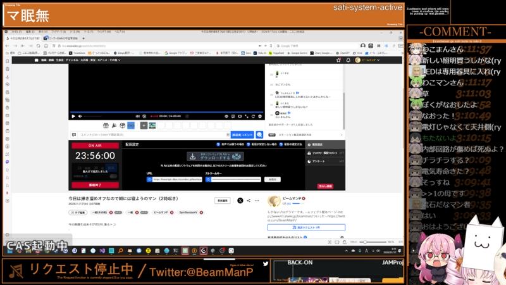506x285 pixels.
Task: Open the ビームマンP channel name link
Action: [292, 198]
